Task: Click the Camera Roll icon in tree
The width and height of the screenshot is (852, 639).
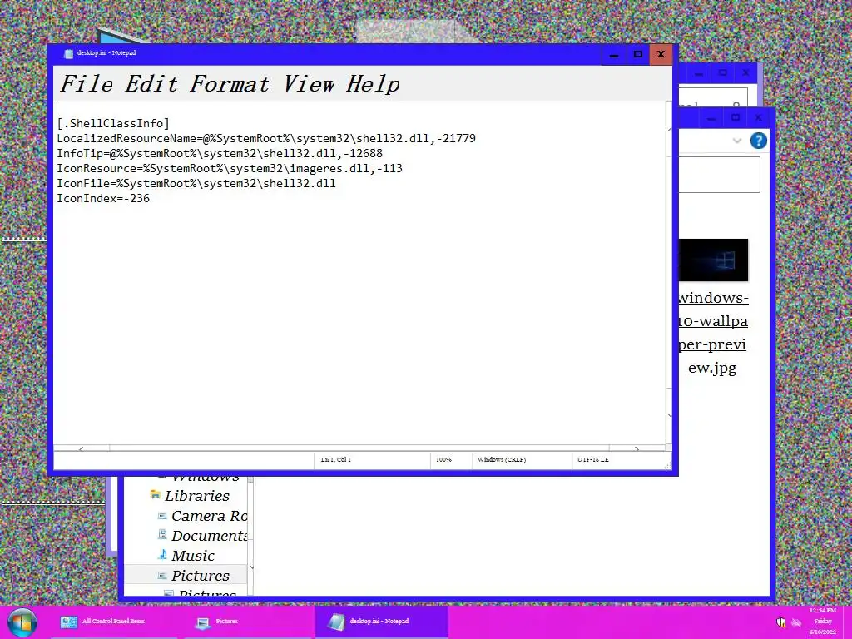Action: 162,515
